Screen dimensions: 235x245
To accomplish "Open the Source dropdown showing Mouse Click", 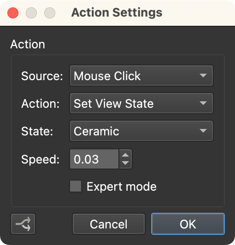I will point(141,76).
